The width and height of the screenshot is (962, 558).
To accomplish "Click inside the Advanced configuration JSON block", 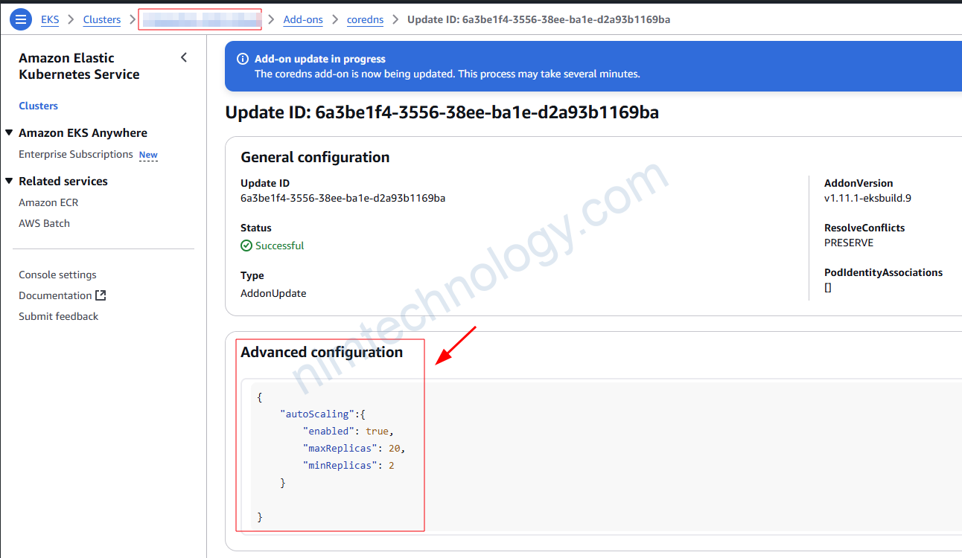I will tap(596, 455).
